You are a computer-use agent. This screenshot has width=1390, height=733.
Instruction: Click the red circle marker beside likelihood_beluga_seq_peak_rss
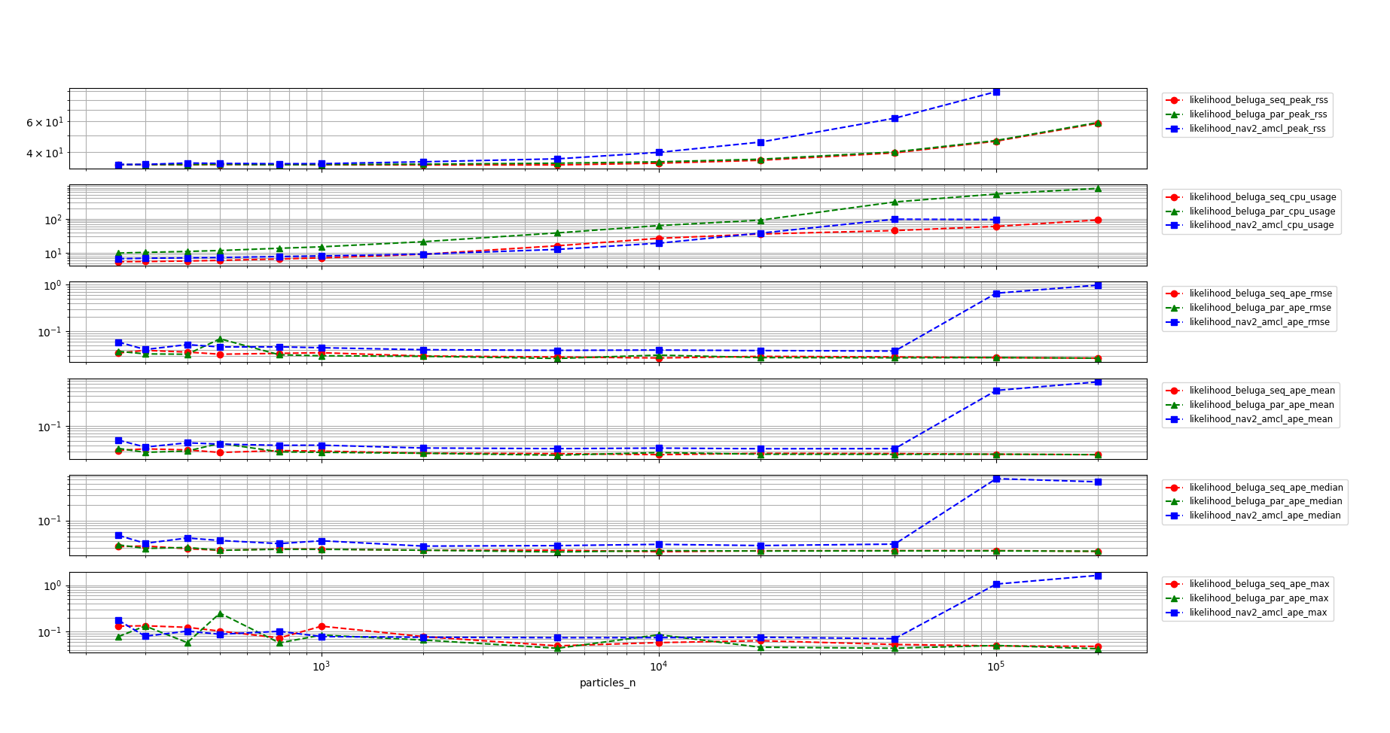[x=1172, y=99]
